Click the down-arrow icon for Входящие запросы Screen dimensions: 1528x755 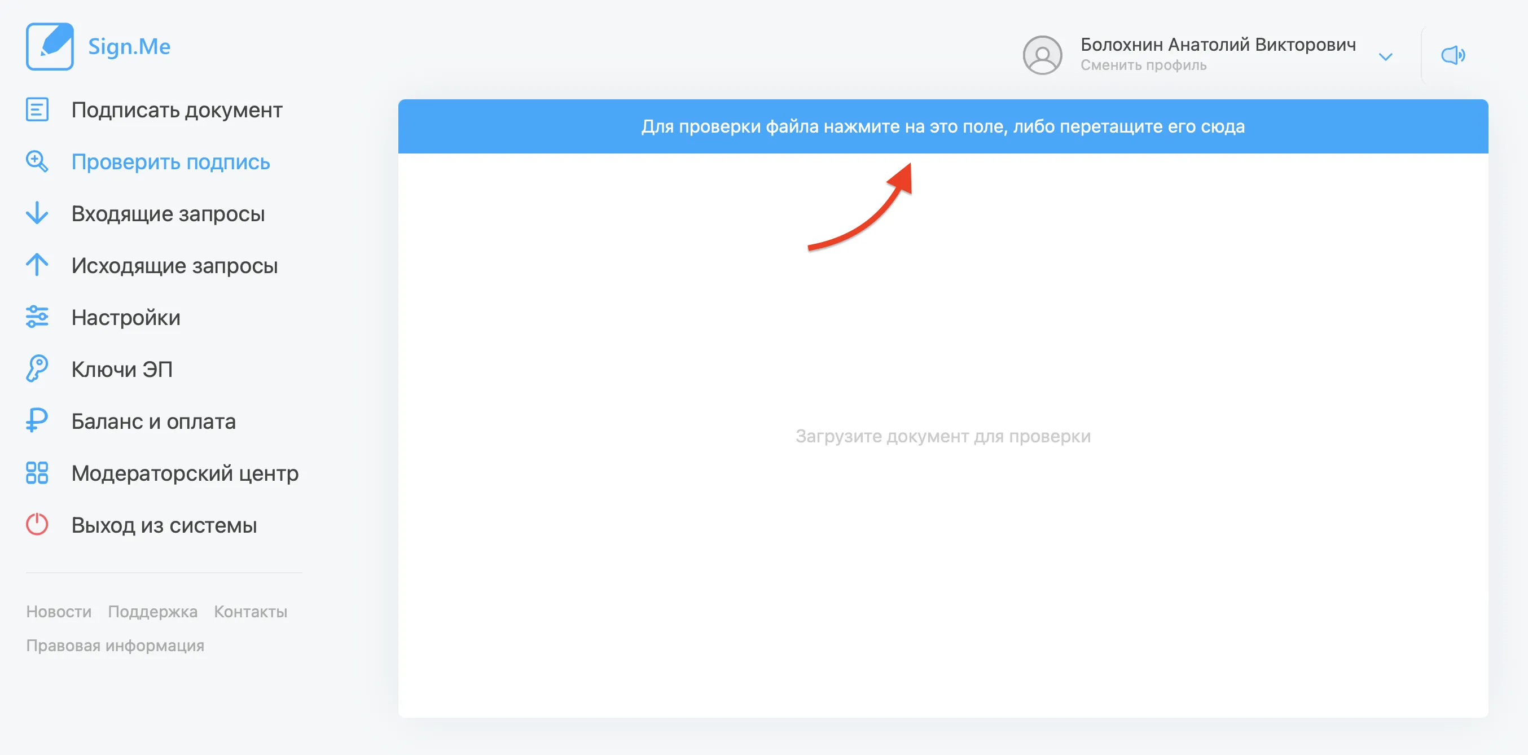(x=37, y=213)
